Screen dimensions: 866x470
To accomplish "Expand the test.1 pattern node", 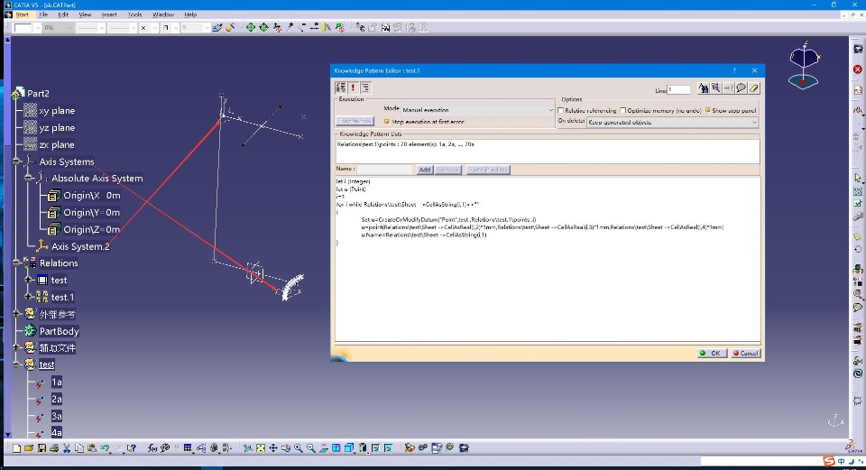I will pos(29,297).
